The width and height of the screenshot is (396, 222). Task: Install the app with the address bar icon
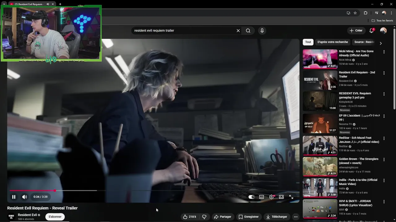(348, 13)
